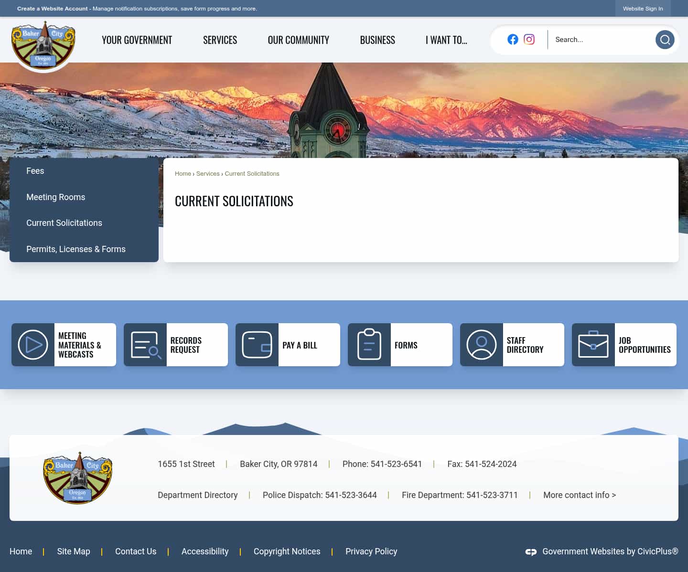The height and width of the screenshot is (572, 688).
Task: Click Police Dispatch: 541-523-3644
Action: (320, 495)
